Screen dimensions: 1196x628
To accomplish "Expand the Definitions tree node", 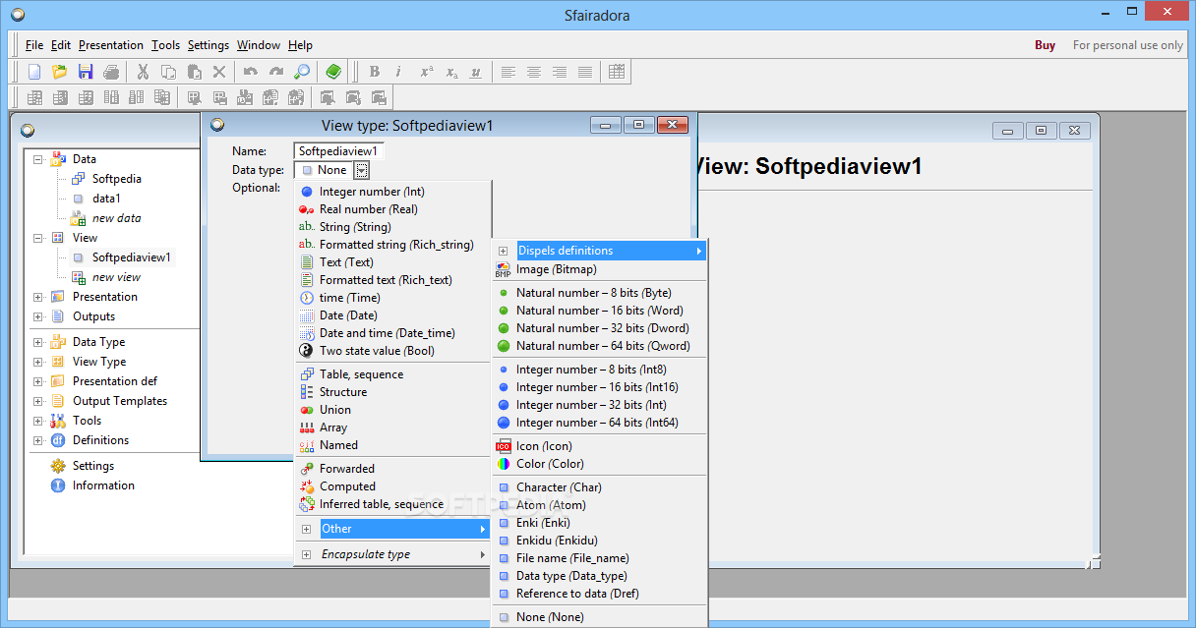I will coord(38,440).
